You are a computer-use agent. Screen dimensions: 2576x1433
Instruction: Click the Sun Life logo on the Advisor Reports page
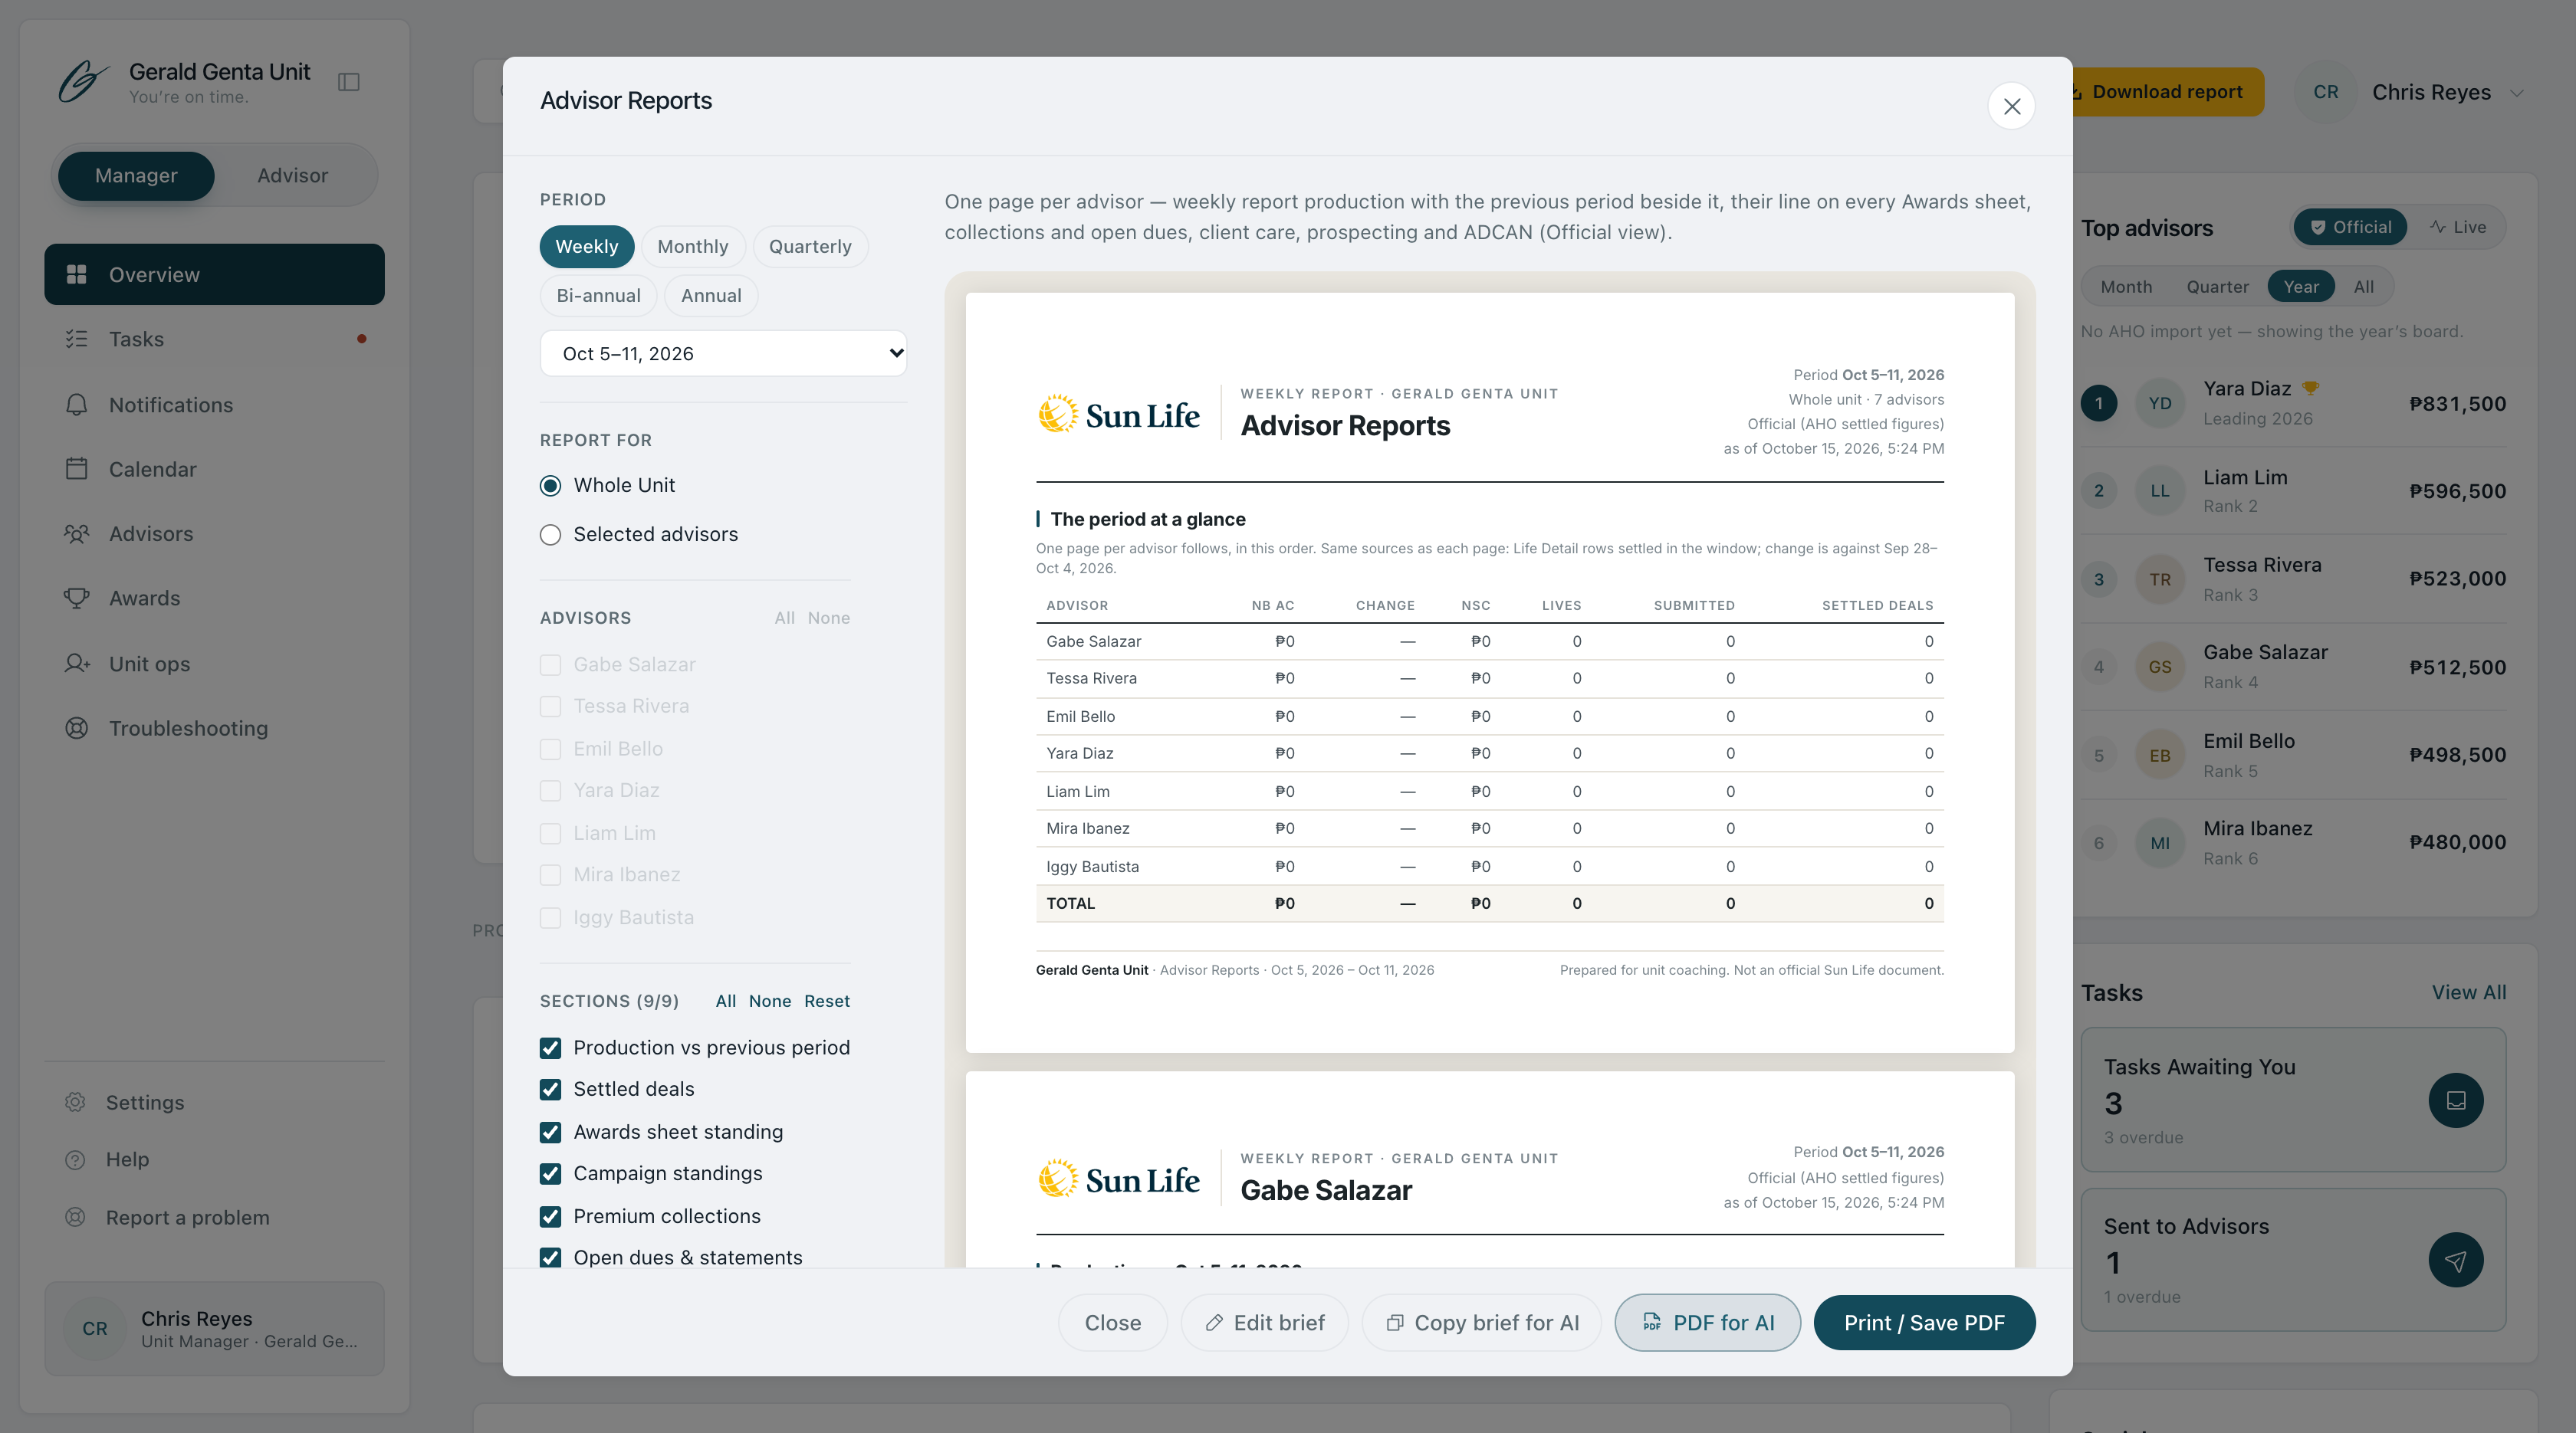coord(1118,415)
